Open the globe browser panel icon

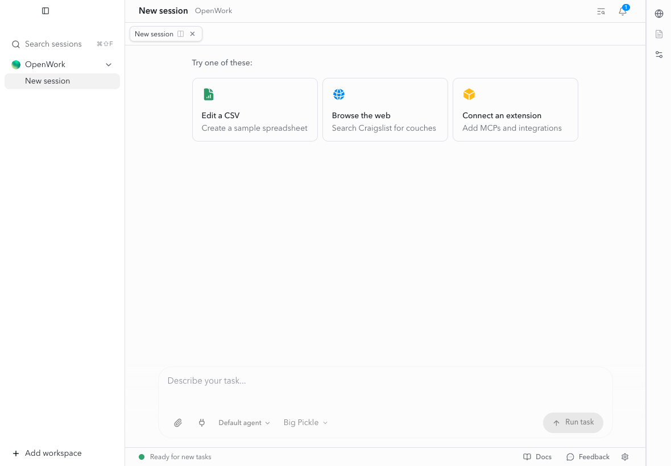coord(659,14)
